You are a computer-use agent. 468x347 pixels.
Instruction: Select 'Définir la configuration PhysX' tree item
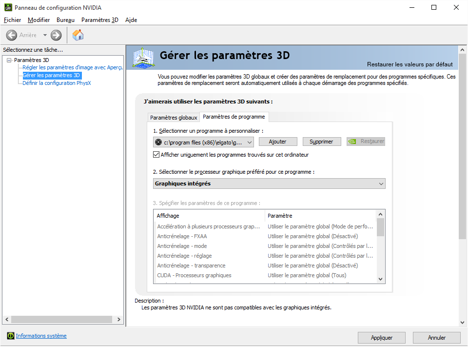(57, 83)
